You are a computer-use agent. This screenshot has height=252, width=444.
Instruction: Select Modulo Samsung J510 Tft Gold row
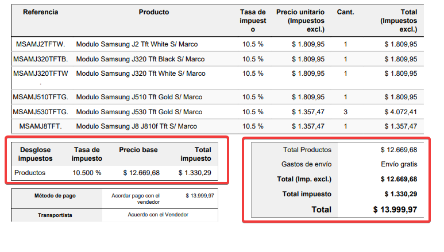(x=218, y=97)
